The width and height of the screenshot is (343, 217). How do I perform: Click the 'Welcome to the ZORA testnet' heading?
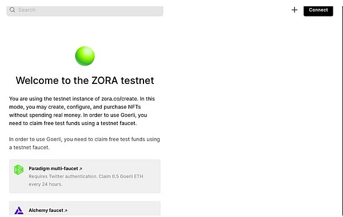click(85, 81)
